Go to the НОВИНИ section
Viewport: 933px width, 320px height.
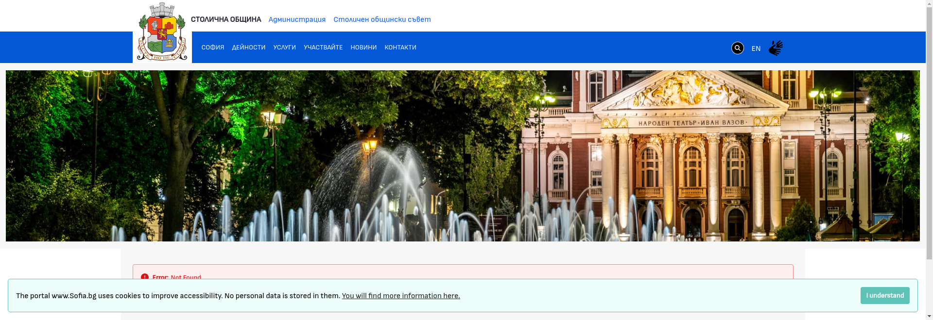pyautogui.click(x=363, y=48)
